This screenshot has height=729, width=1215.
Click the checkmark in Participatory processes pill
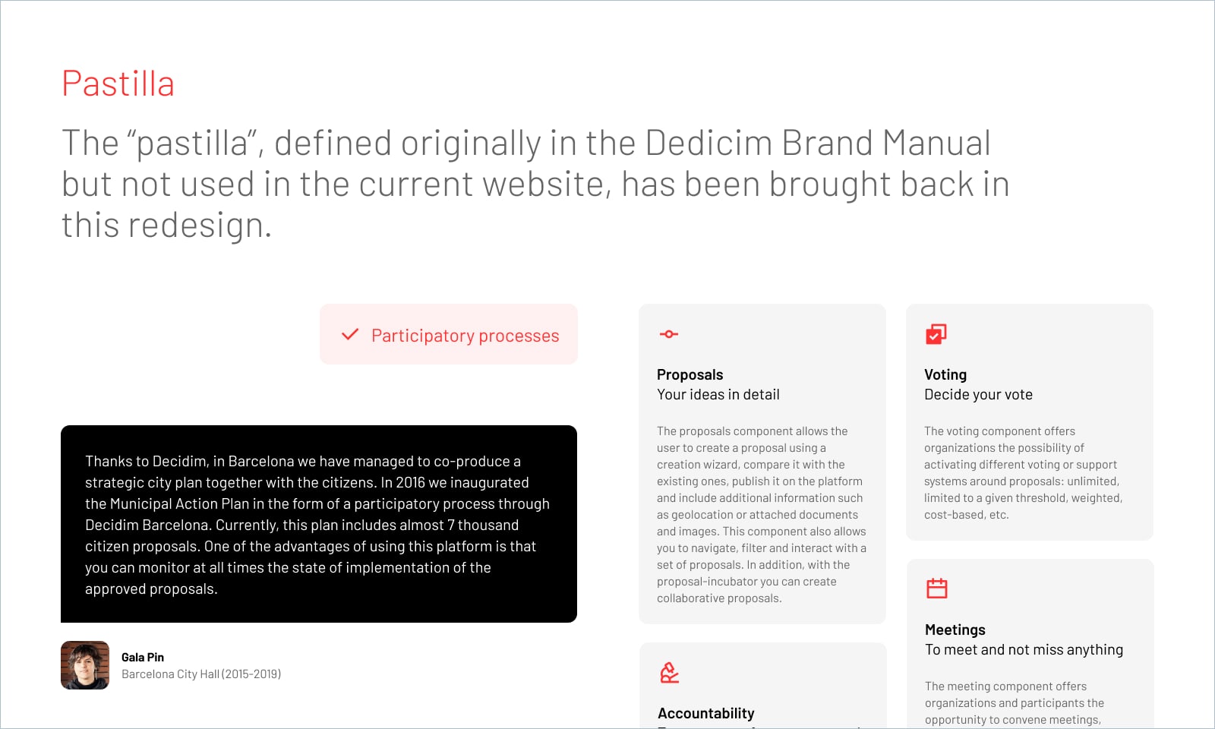tap(350, 334)
